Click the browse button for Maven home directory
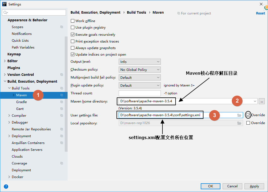 point(262,101)
